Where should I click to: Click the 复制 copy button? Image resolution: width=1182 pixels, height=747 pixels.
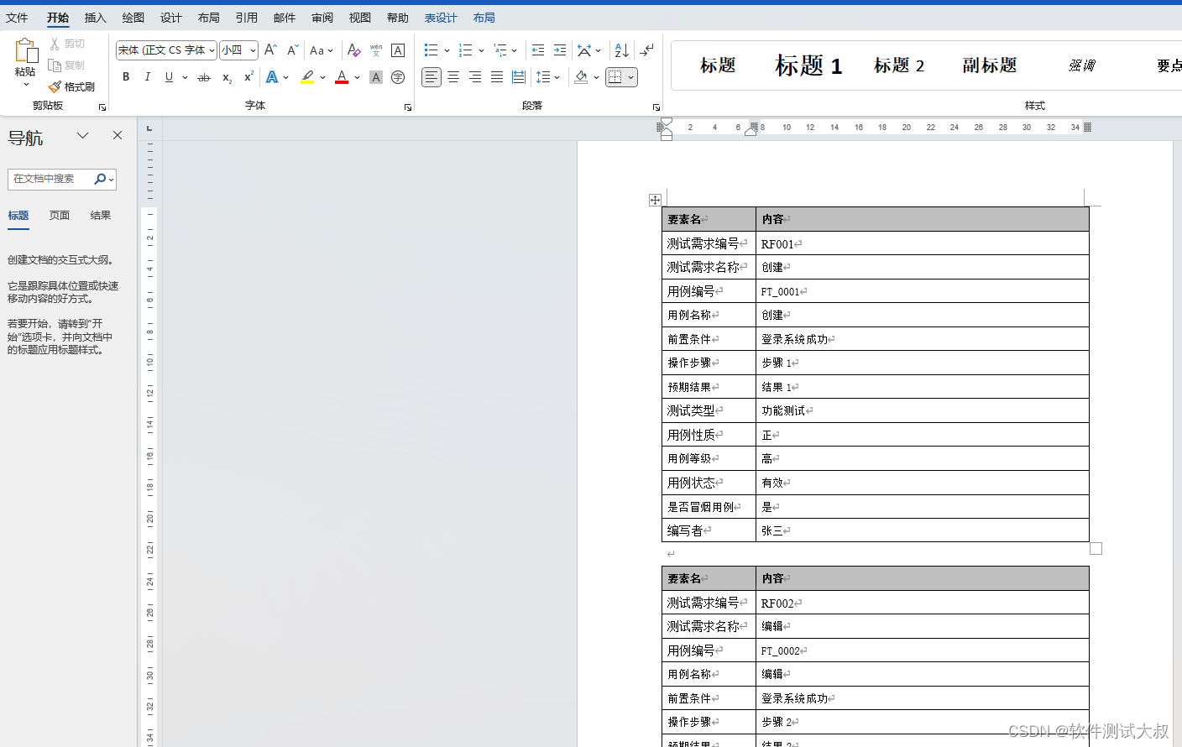click(x=67, y=65)
